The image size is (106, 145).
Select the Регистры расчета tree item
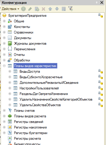pos(28,139)
